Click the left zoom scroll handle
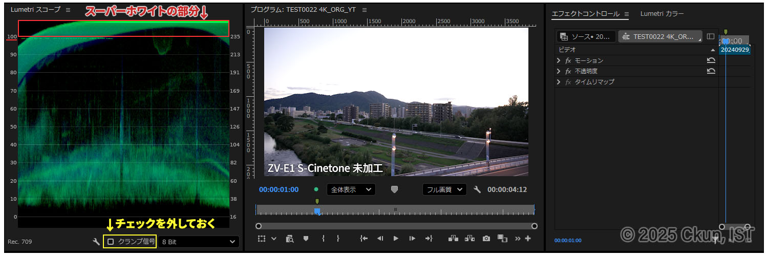This screenshot has width=768, height=256. (259, 226)
